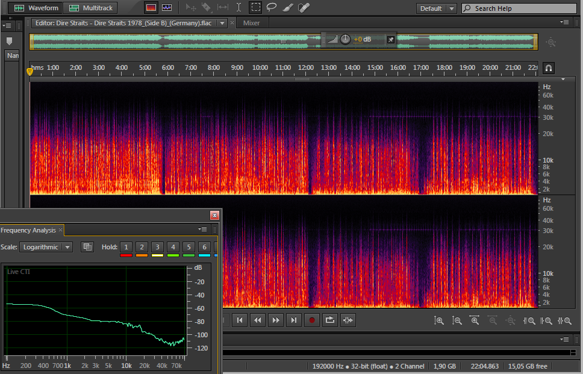This screenshot has width=583, height=374.
Task: Click the Record button
Action: (x=312, y=320)
